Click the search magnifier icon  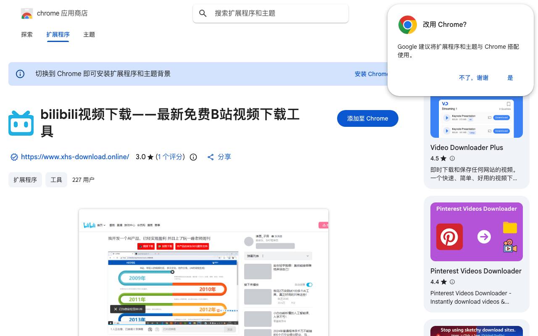(x=203, y=13)
